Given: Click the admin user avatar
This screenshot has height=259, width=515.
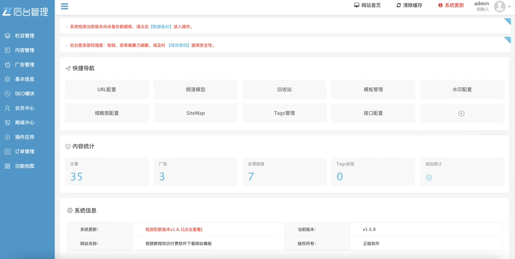Looking at the screenshot, I should coord(499,6).
